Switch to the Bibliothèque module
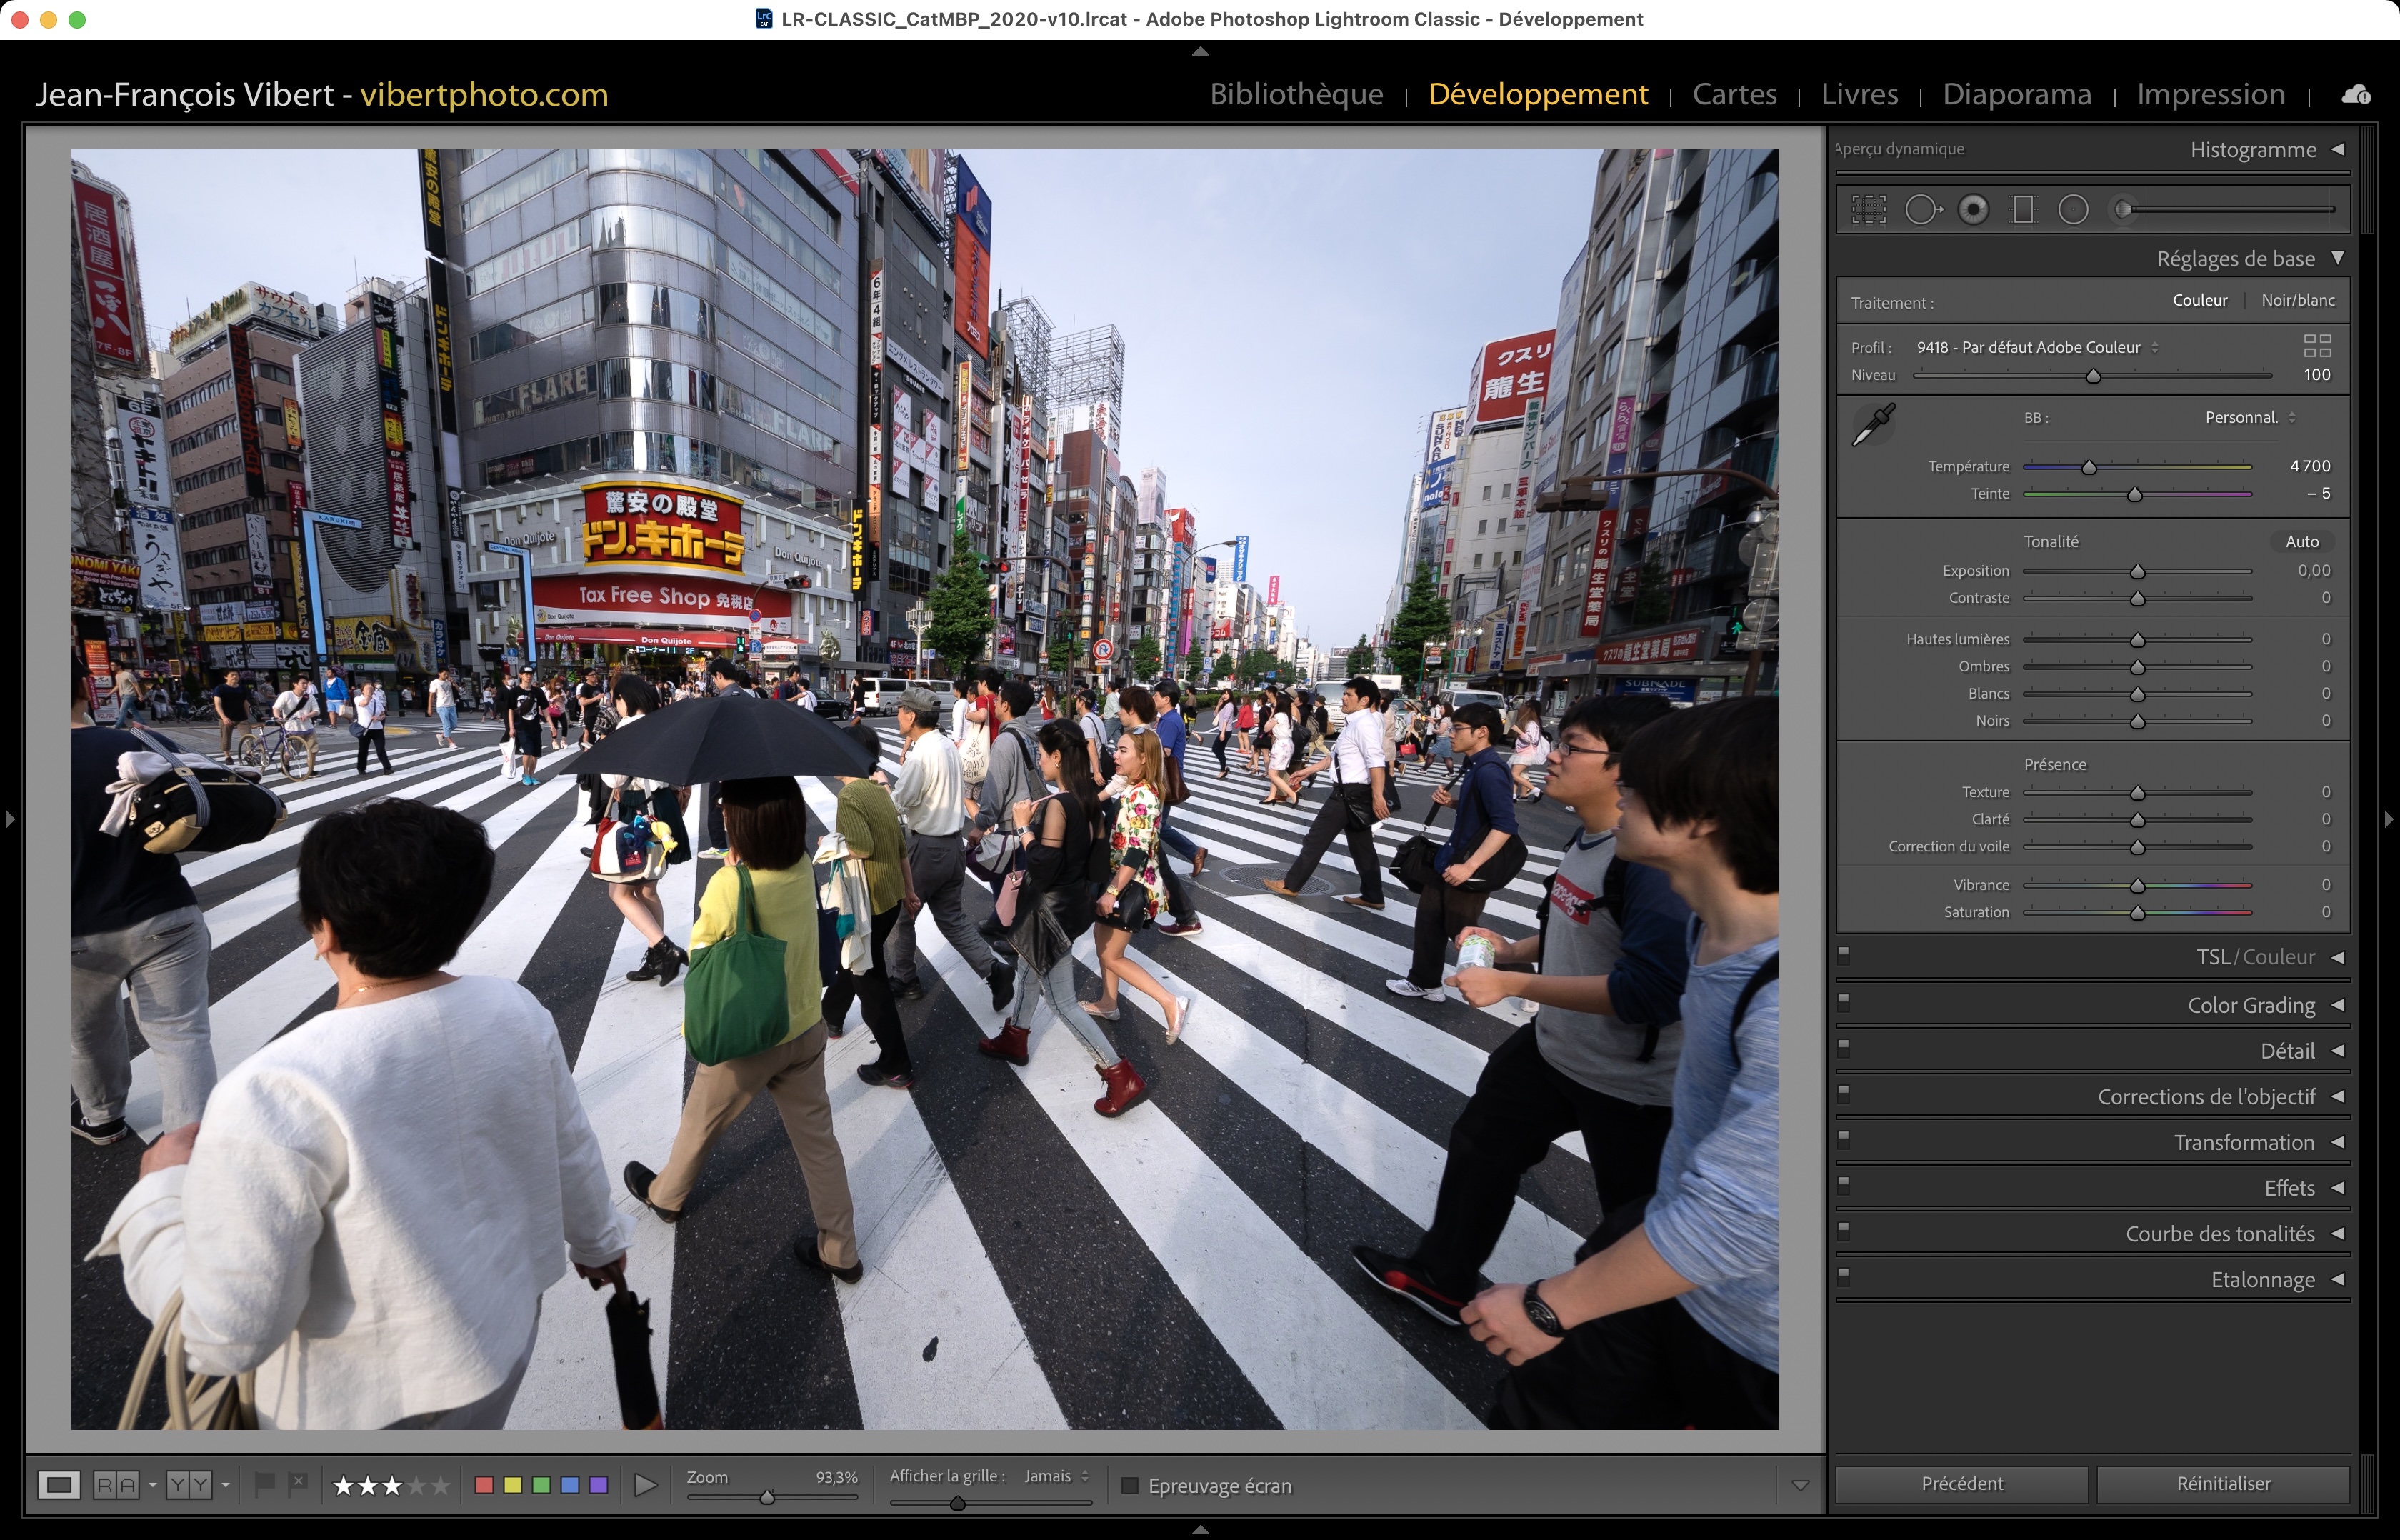The width and height of the screenshot is (2400, 1540). coord(1296,94)
